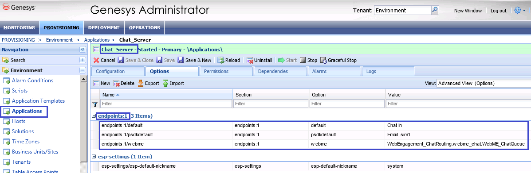Focus the Name filter field
531x173 pixels.
coord(166,104)
